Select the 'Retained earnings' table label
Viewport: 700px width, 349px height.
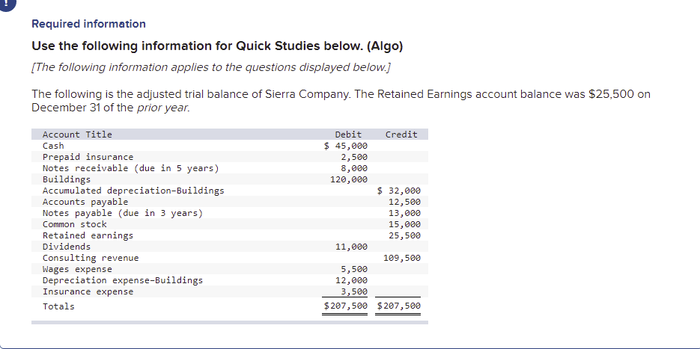(x=88, y=235)
